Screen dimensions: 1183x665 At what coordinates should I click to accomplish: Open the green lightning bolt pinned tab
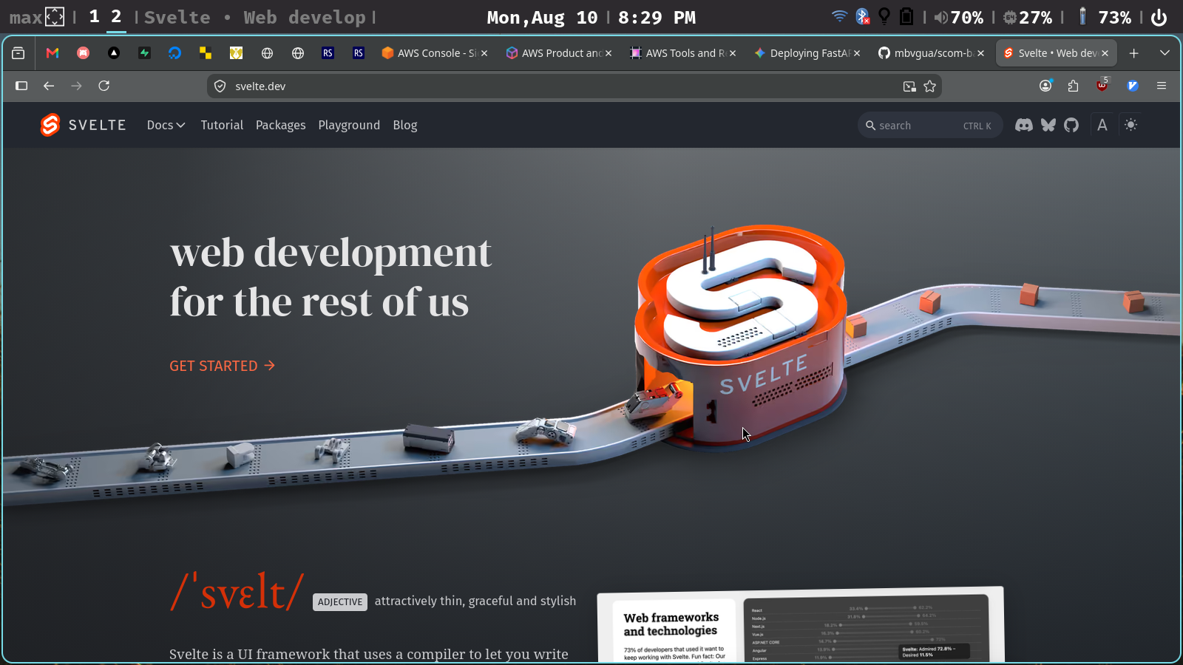[x=144, y=53]
